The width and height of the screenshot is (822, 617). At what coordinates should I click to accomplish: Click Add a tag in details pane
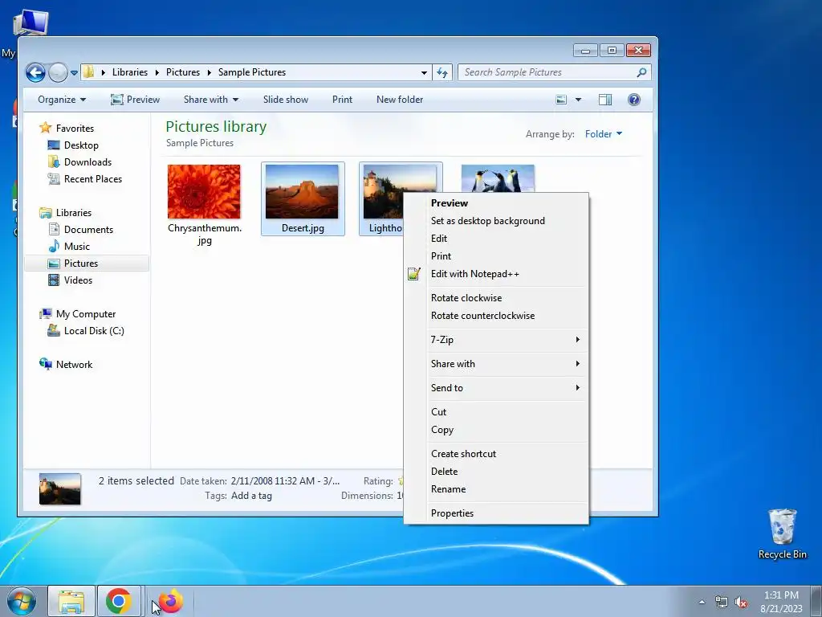(251, 495)
